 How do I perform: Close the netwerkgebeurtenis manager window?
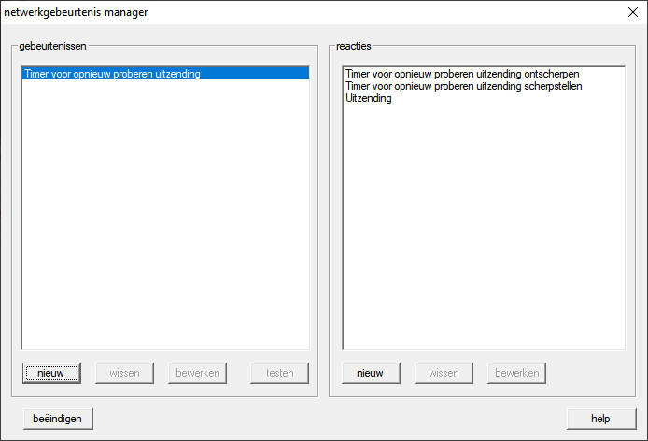[632, 13]
